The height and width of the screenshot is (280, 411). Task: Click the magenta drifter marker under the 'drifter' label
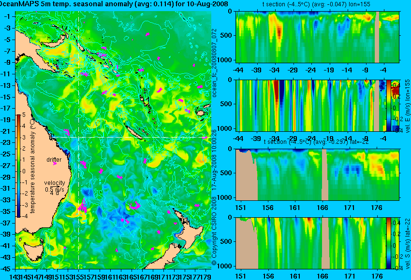(x=55, y=164)
